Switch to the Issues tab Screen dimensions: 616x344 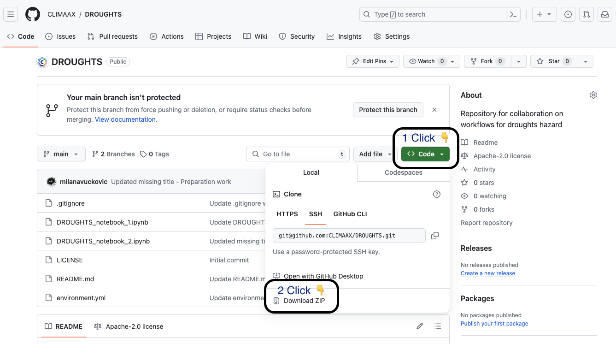[60, 36]
